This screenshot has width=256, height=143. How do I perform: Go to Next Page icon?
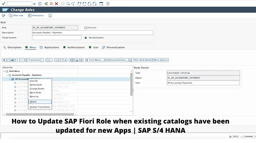click(90, 4)
